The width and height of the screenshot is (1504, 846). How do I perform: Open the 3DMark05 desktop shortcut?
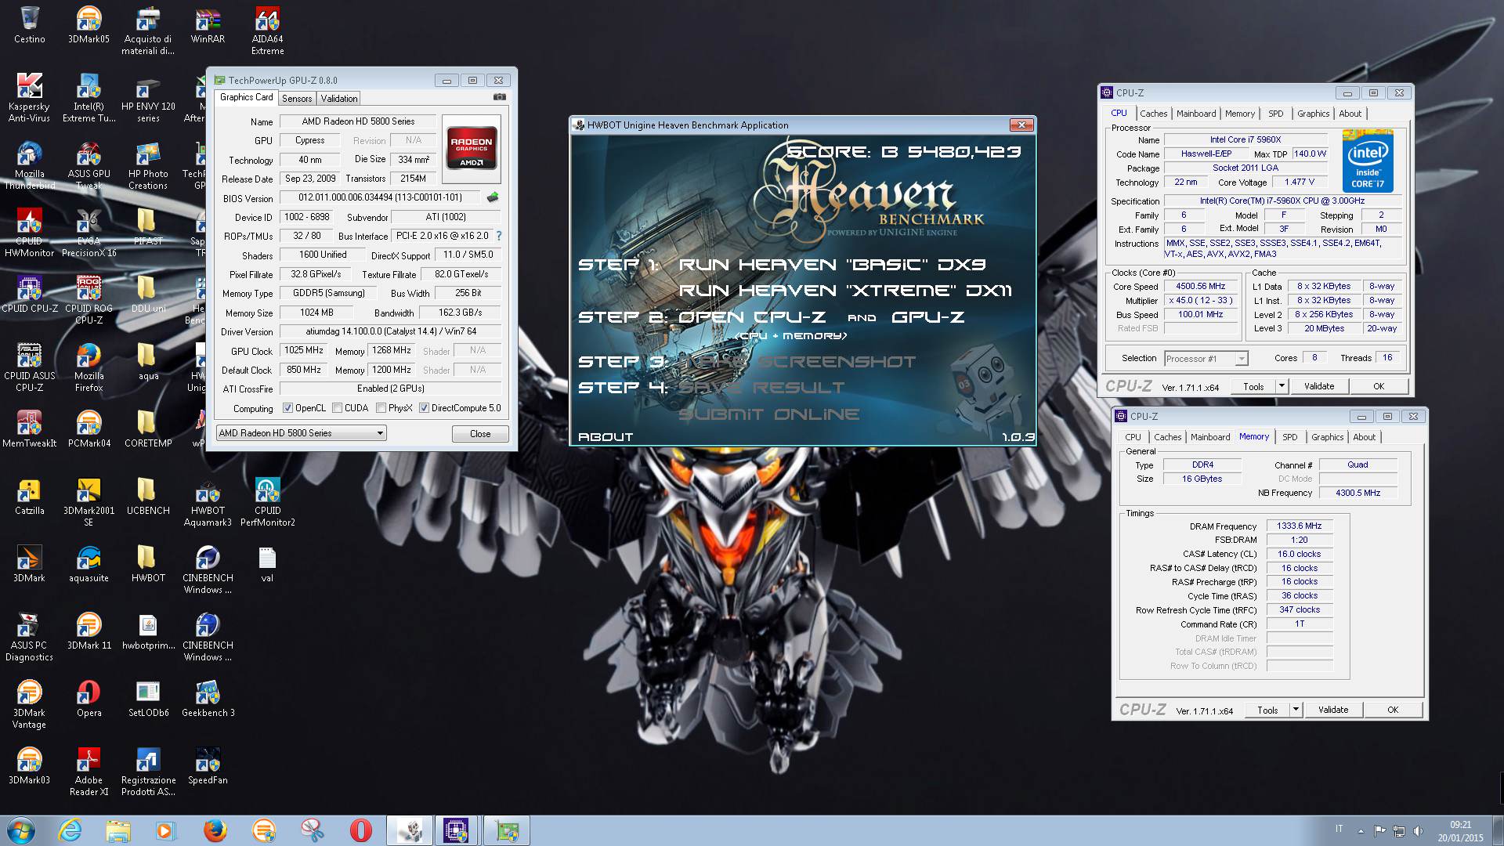pos(89,25)
